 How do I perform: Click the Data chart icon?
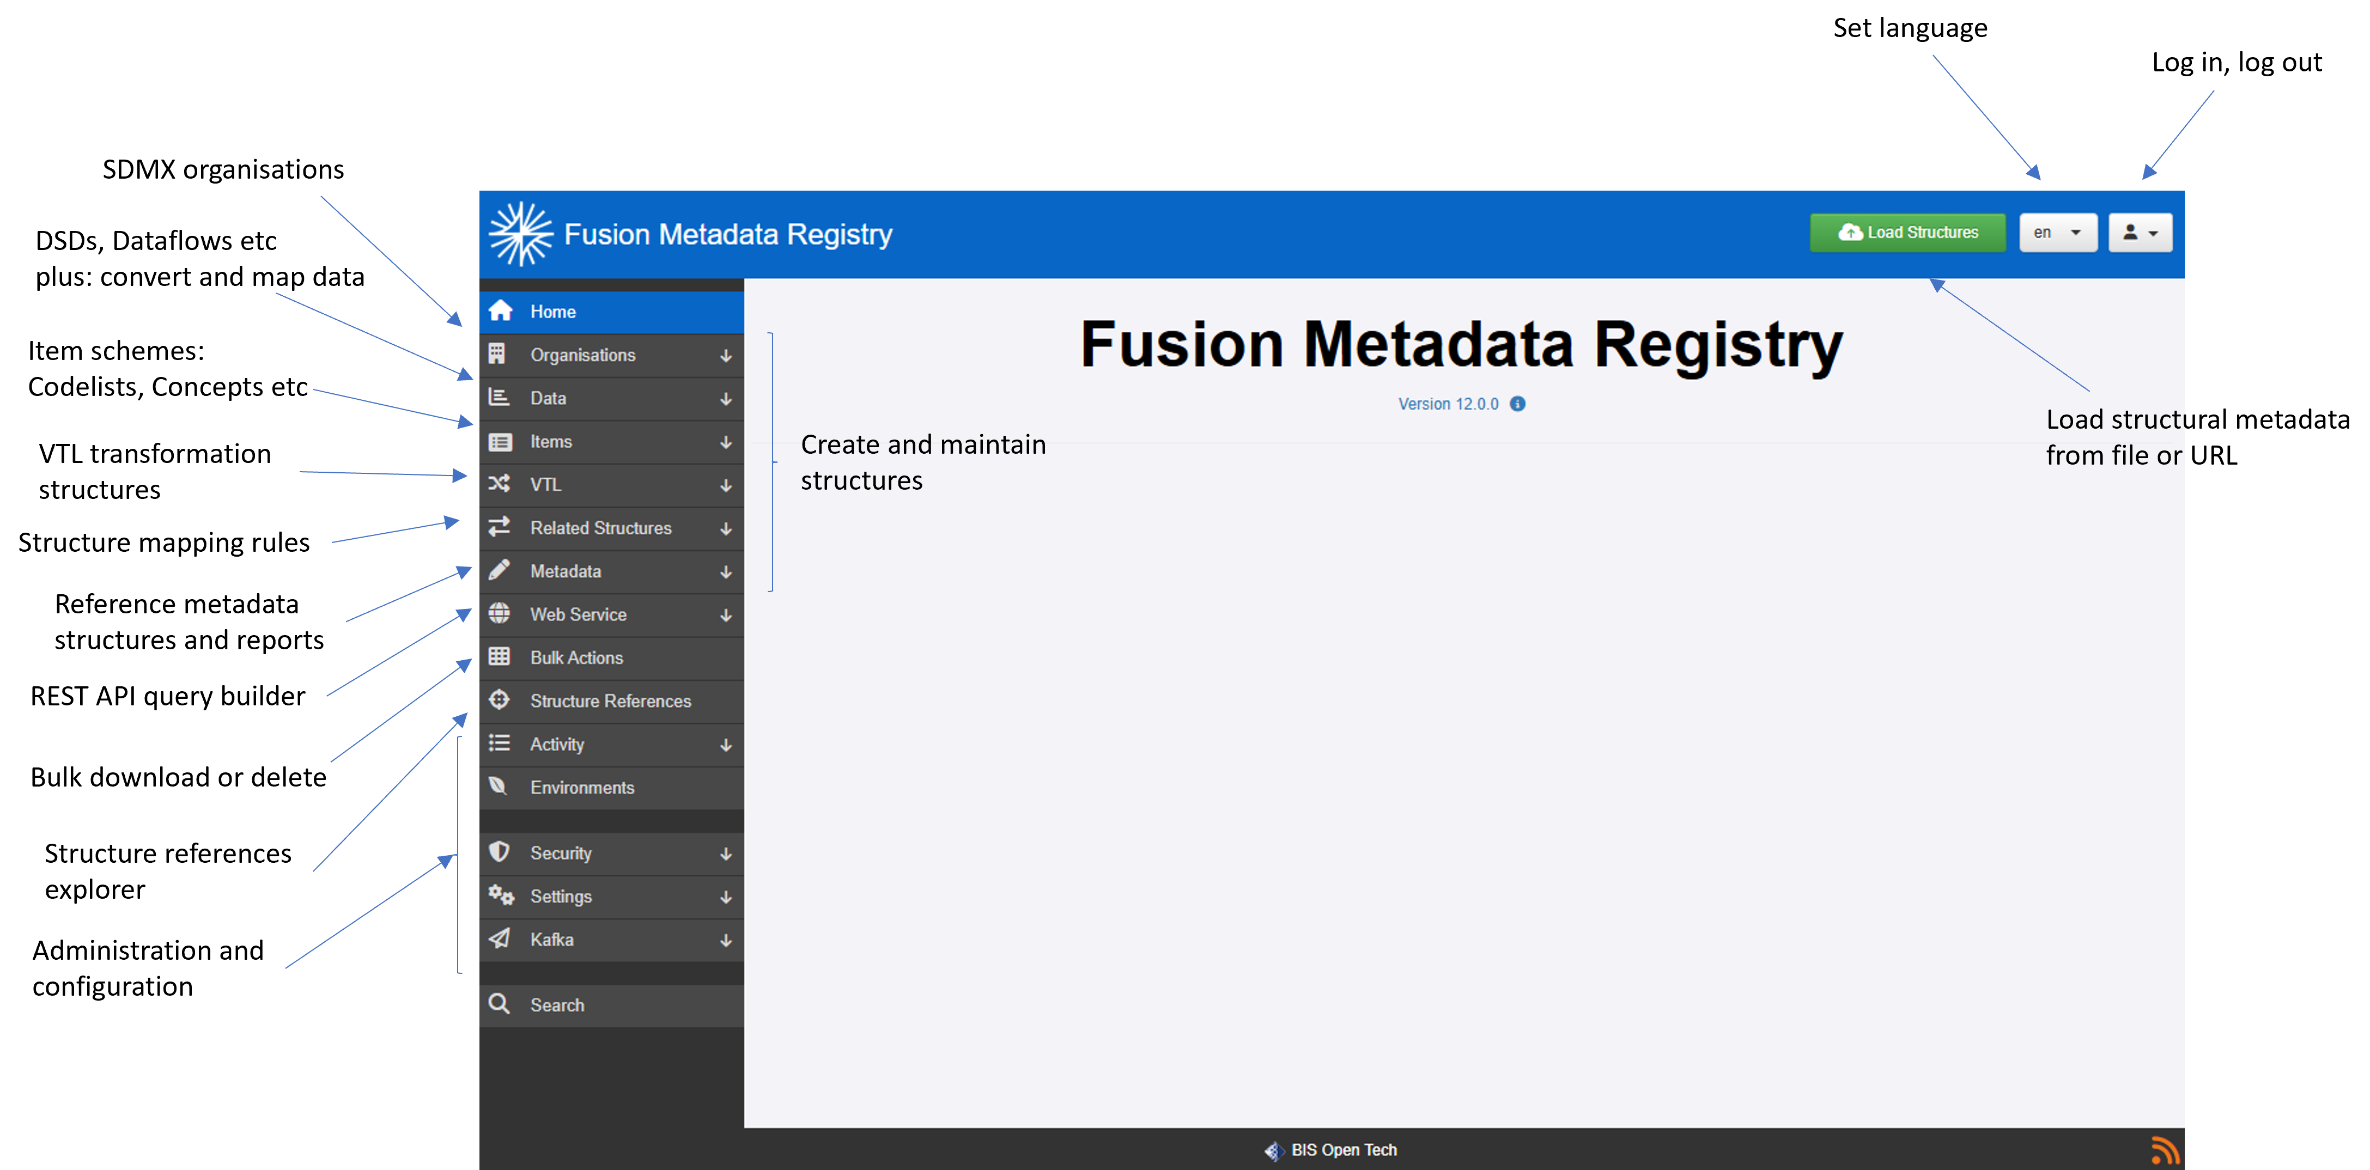[499, 398]
